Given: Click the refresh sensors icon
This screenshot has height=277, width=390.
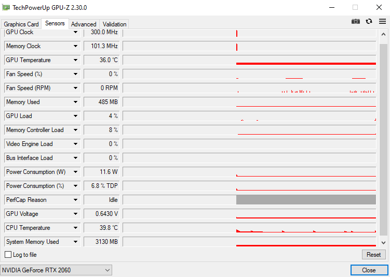Looking at the screenshot, I should coord(369,22).
